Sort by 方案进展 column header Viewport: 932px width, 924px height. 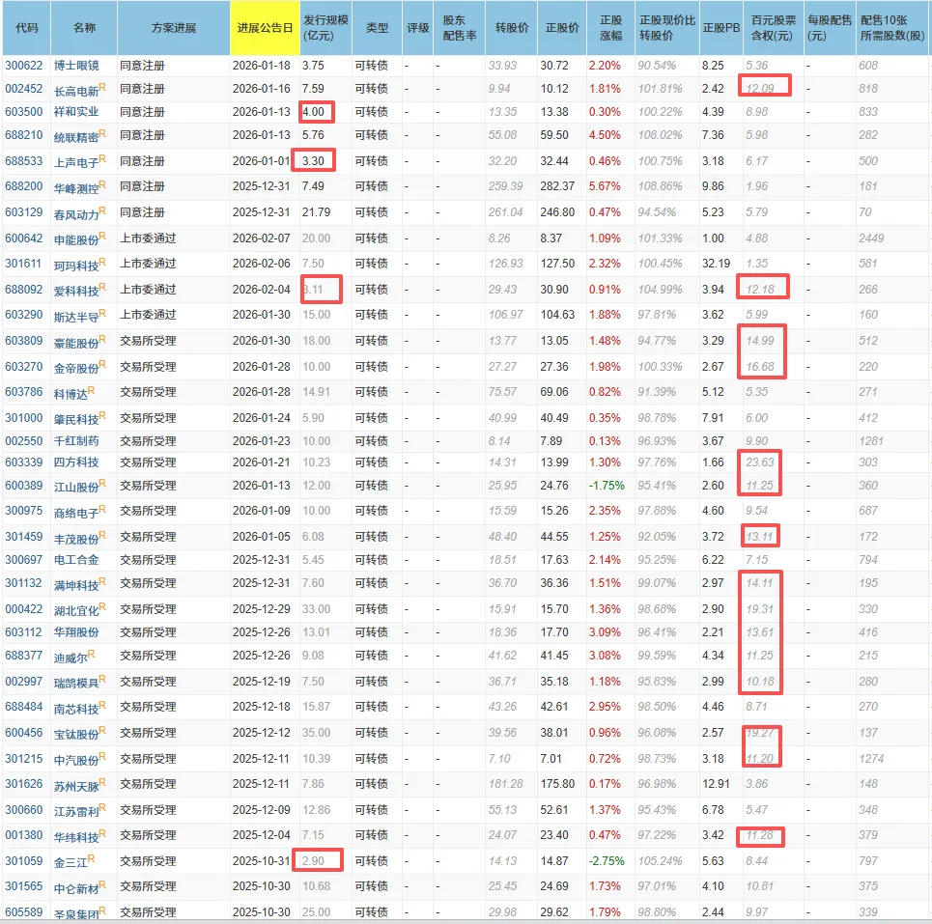tap(174, 28)
